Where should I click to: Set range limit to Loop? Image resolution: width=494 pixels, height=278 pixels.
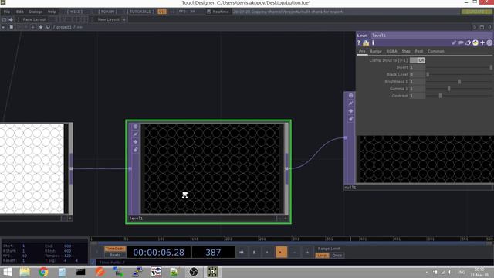click(x=322, y=256)
